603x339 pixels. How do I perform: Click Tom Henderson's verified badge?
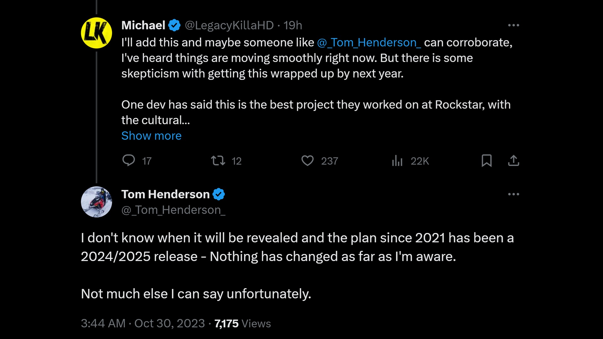[x=219, y=194]
